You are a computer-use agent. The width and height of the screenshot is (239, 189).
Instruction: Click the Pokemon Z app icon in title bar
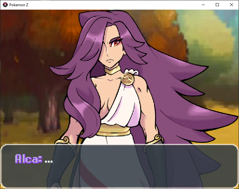(x=5, y=5)
